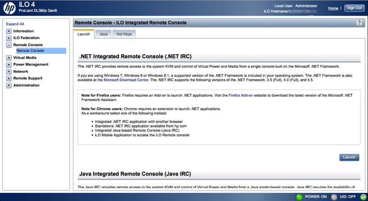Viewport: 368px width, 201px height.
Task: Click the Administration label
Action: [26, 85]
